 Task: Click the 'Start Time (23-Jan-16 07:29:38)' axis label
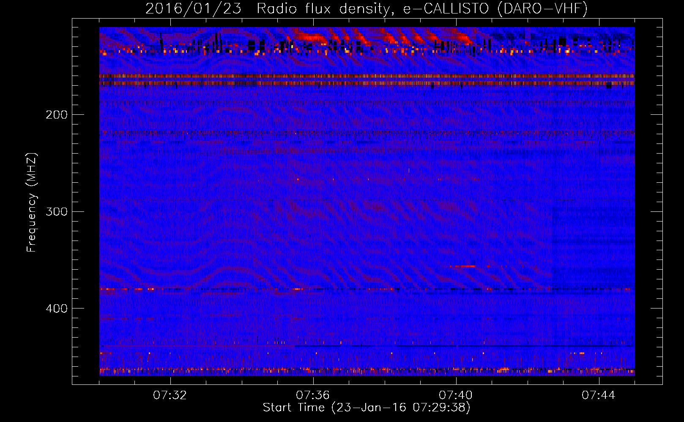pyautogui.click(x=366, y=408)
